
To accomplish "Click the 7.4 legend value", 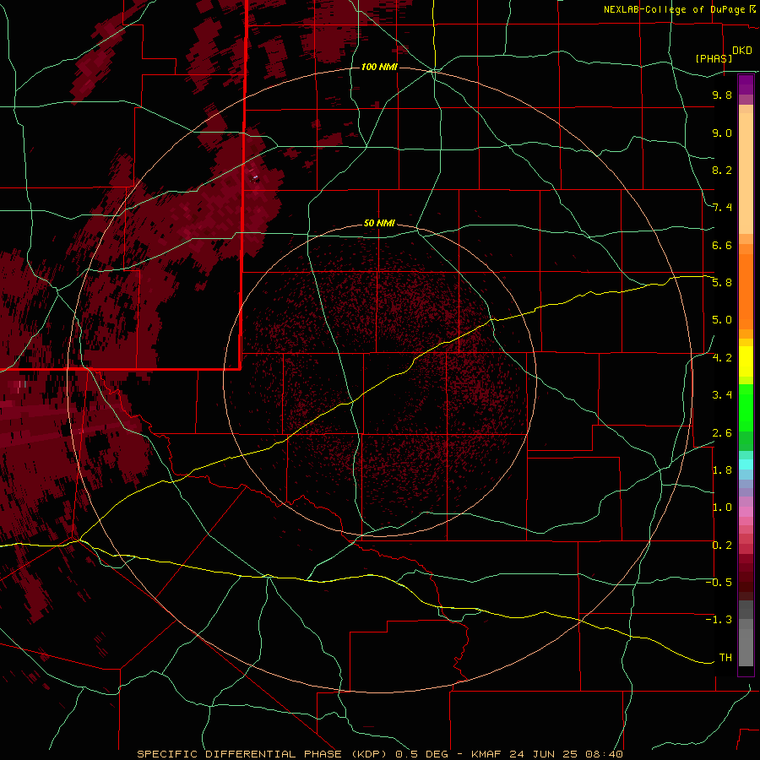I will pyautogui.click(x=722, y=208).
